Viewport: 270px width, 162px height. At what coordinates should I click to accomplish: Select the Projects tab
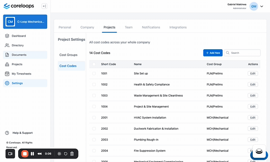pyautogui.click(x=109, y=27)
